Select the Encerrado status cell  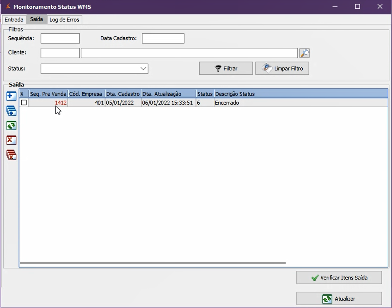coord(301,103)
